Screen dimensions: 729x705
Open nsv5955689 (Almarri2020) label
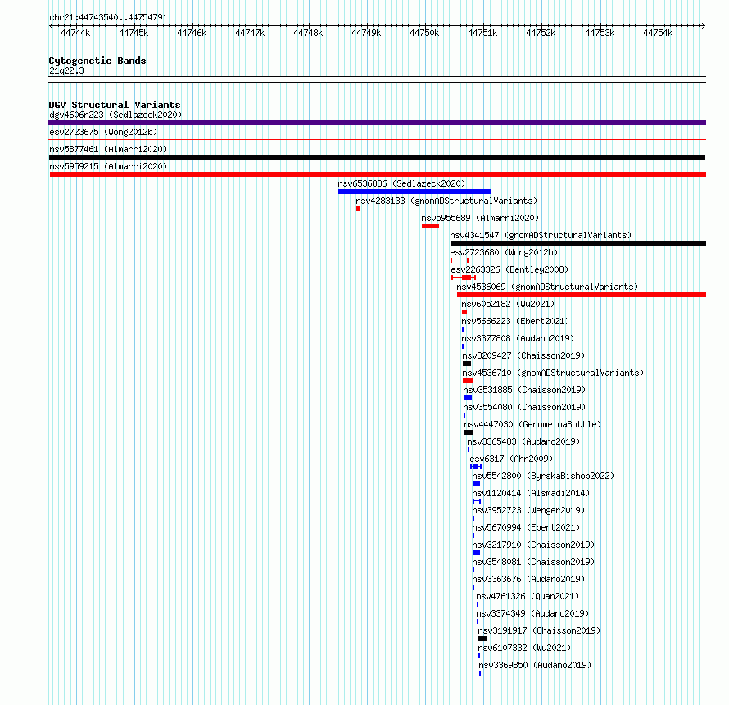pos(480,218)
